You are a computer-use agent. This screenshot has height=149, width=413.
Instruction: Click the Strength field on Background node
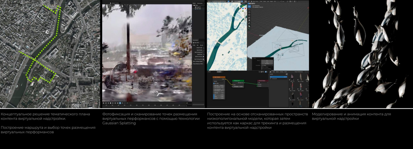238,86
